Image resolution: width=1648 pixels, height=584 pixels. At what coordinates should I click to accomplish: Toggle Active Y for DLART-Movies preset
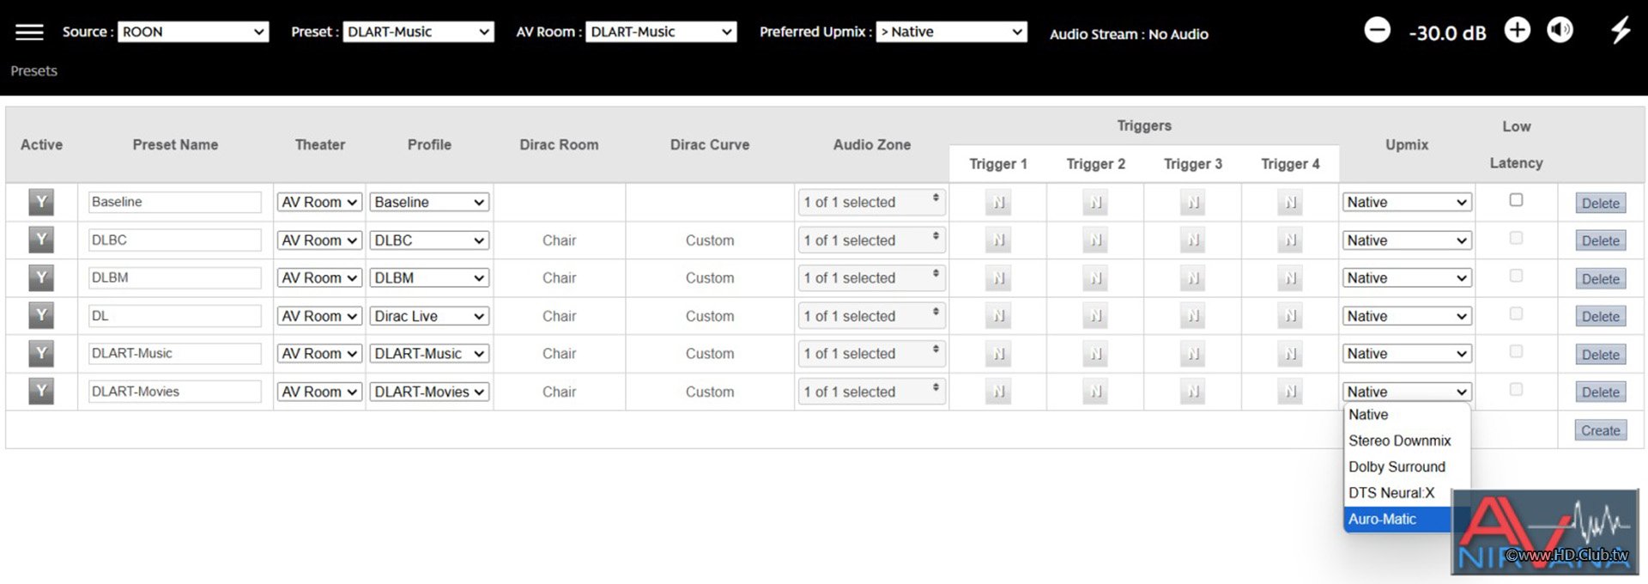(41, 391)
